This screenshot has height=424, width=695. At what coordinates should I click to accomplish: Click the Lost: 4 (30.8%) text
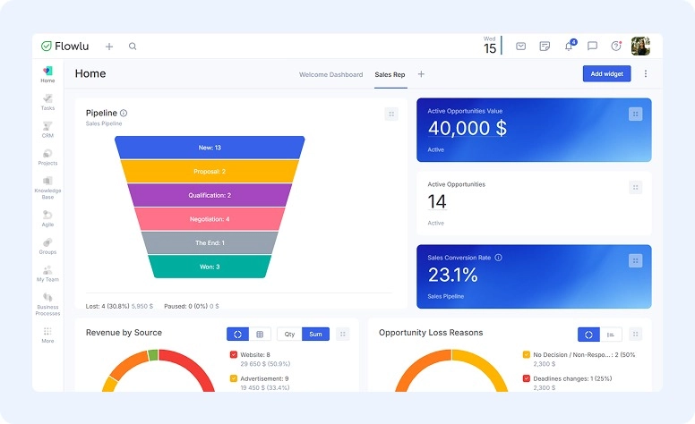pos(107,306)
